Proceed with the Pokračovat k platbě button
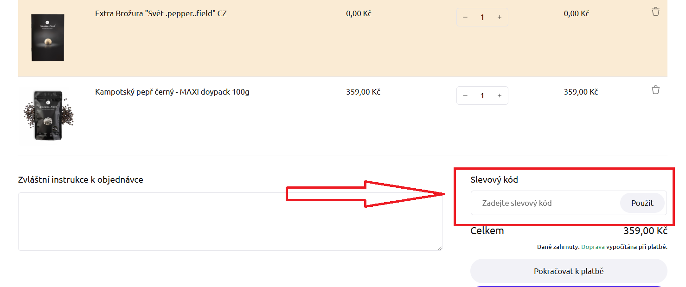Image resolution: width=686 pixels, height=287 pixels. (569, 271)
